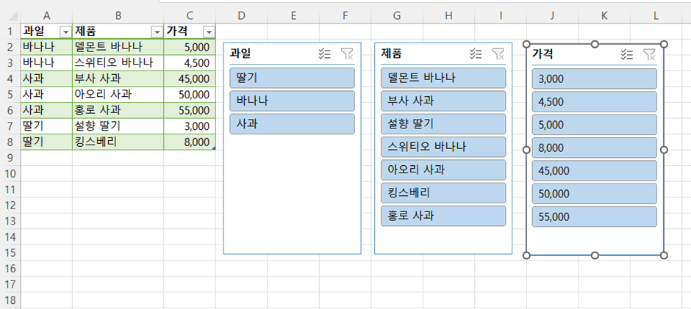
Task: Select 딸기 in the 과일 slicer
Action: (x=292, y=78)
